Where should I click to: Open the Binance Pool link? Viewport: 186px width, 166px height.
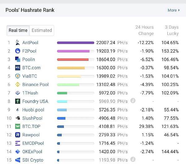click(x=35, y=84)
